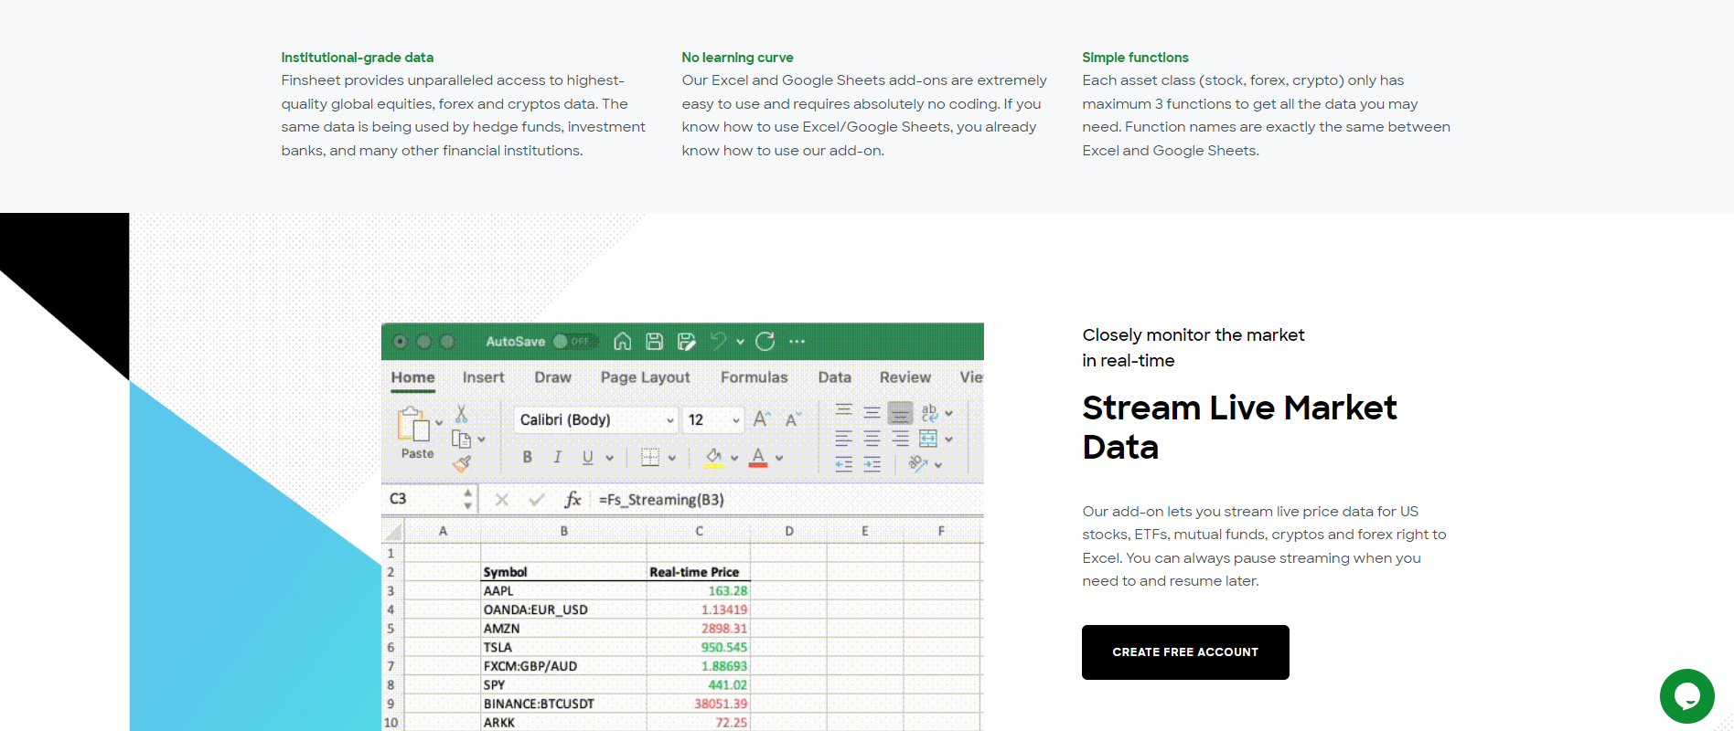Toggle the Underline formatting button
Image resolution: width=1734 pixels, height=731 pixels.
pos(587,457)
